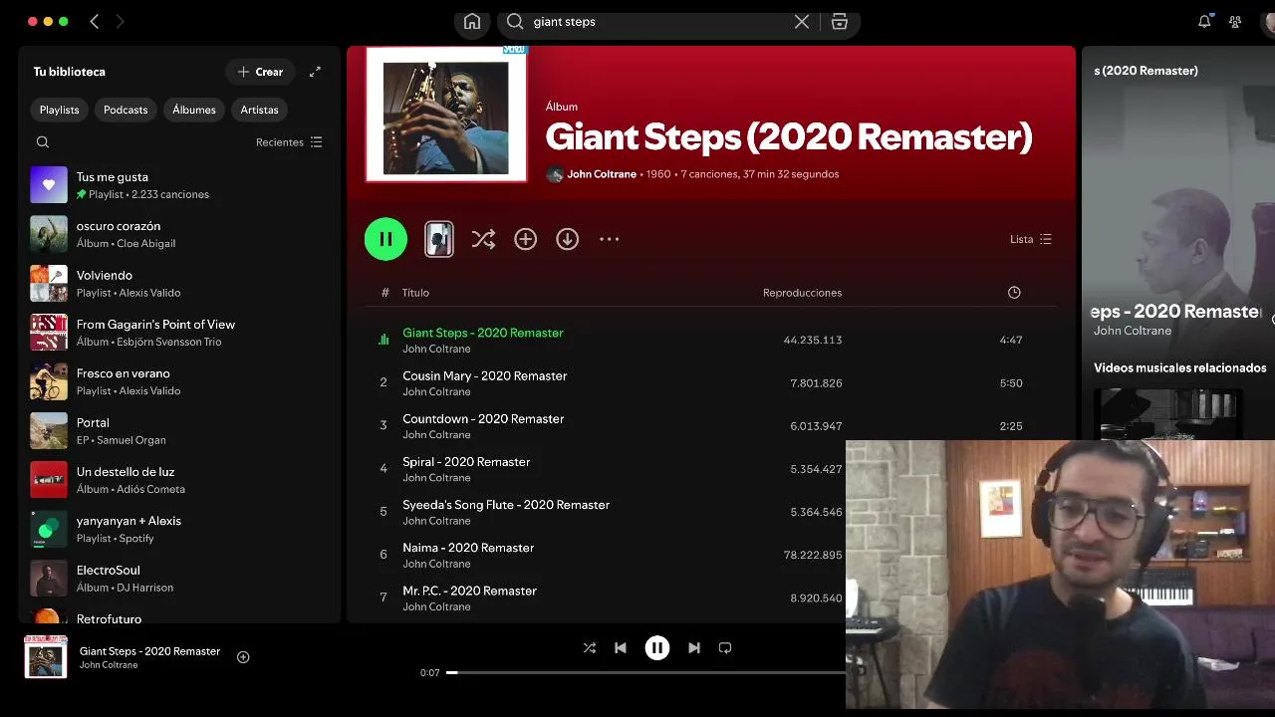The image size is (1275, 717).
Task: Skip to previous track
Action: pyautogui.click(x=621, y=647)
